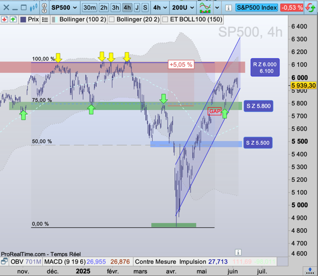This screenshot has height=276, width=318.
Task: Open the OBV 701M indicator tab
Action: (x=26, y=261)
